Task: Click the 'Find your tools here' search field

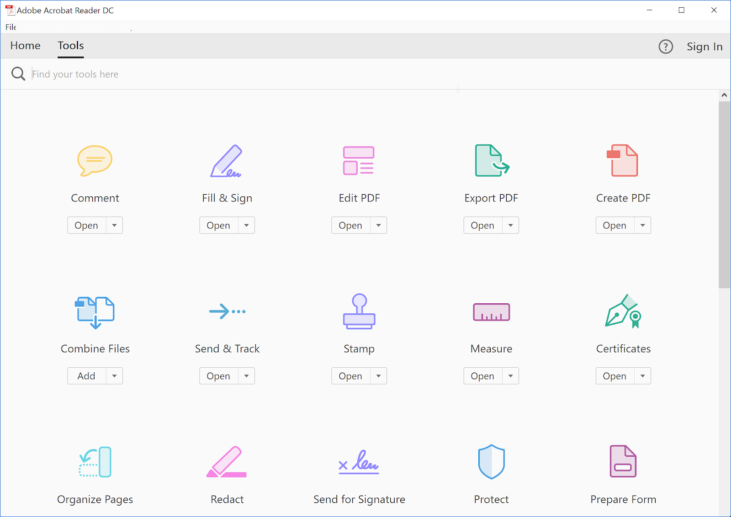Action: (x=365, y=74)
